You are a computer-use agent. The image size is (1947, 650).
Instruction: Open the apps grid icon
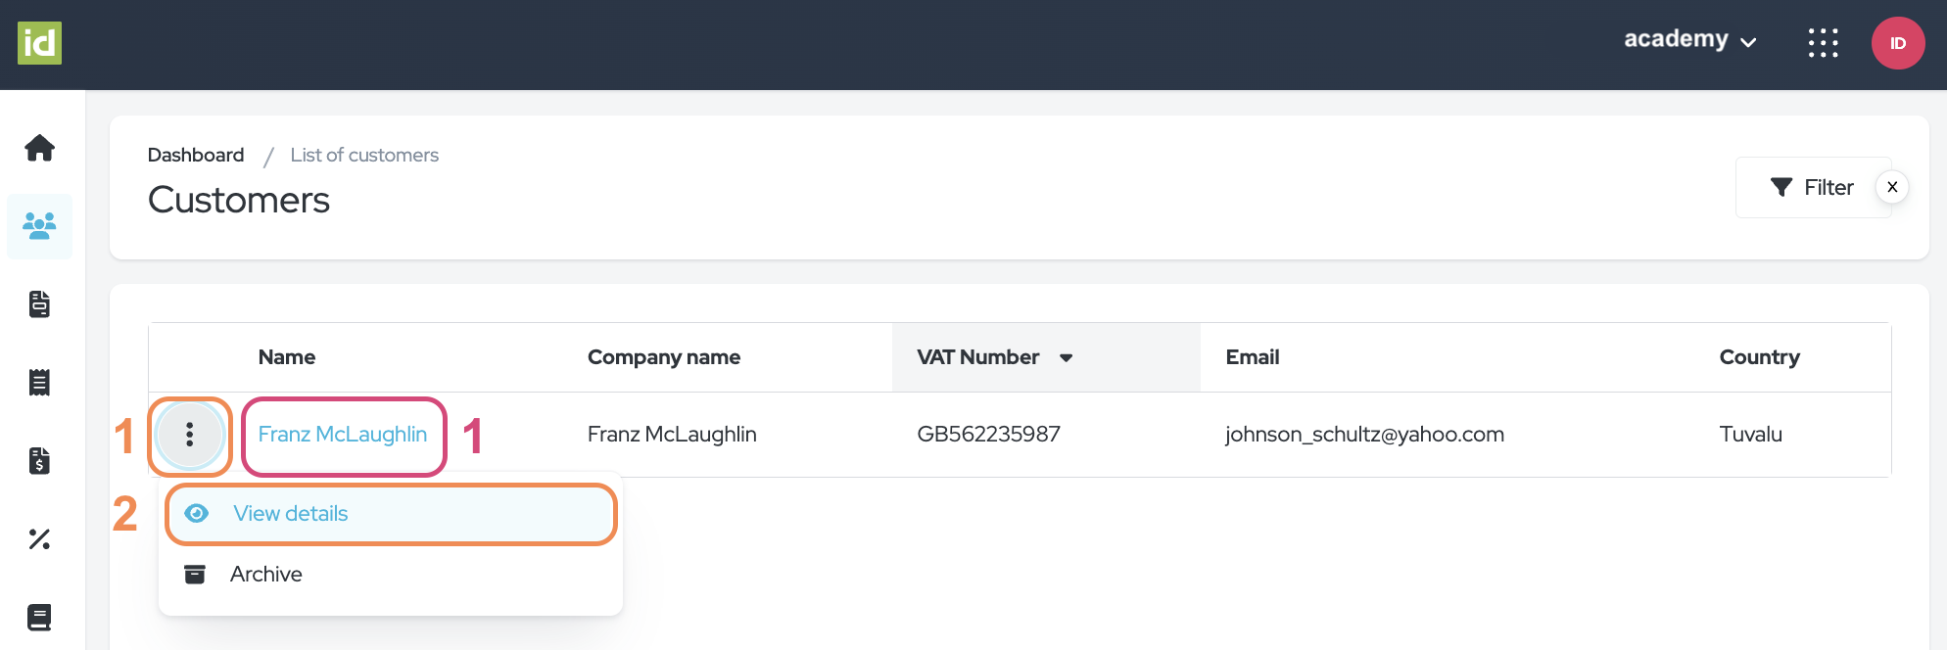point(1823,43)
